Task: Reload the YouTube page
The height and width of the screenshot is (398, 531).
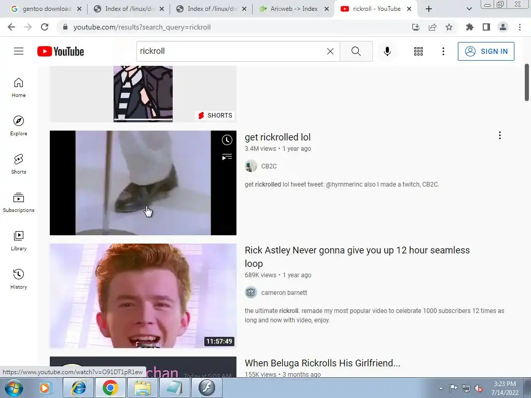Action: [45, 27]
